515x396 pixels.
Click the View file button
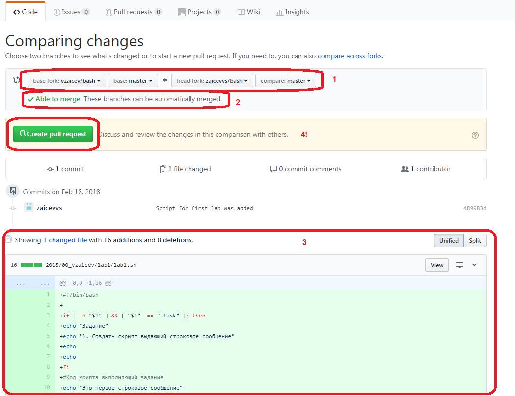click(x=437, y=265)
